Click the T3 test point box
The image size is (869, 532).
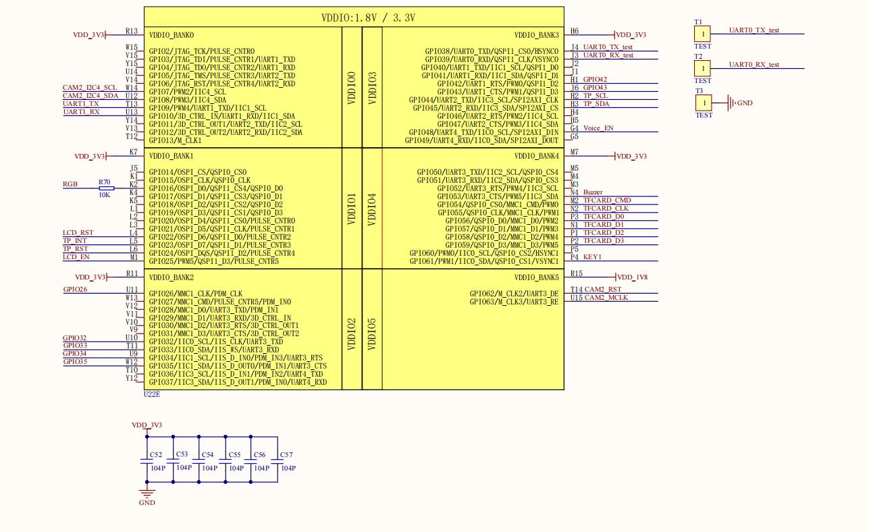click(x=703, y=103)
